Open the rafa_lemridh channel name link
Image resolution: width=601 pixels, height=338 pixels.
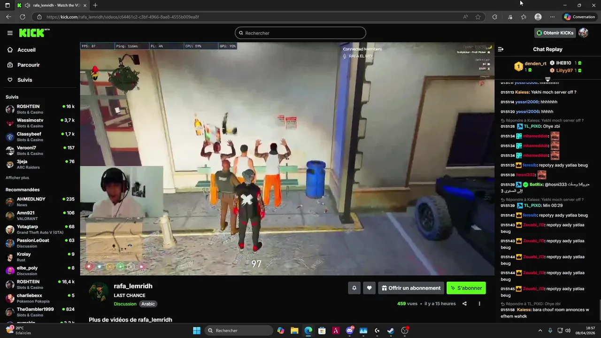pyautogui.click(x=133, y=286)
